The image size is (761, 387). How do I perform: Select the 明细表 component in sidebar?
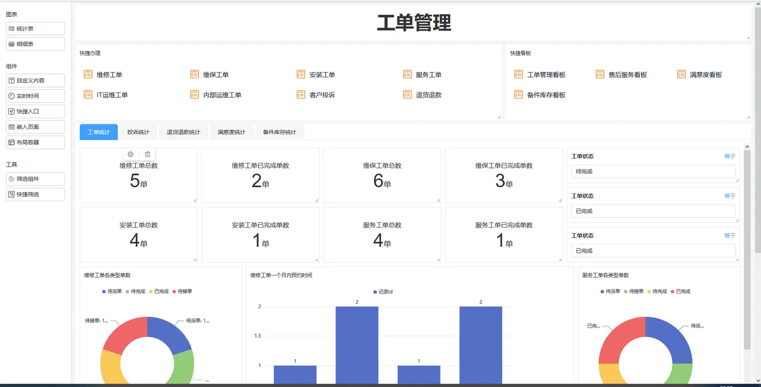(x=35, y=43)
